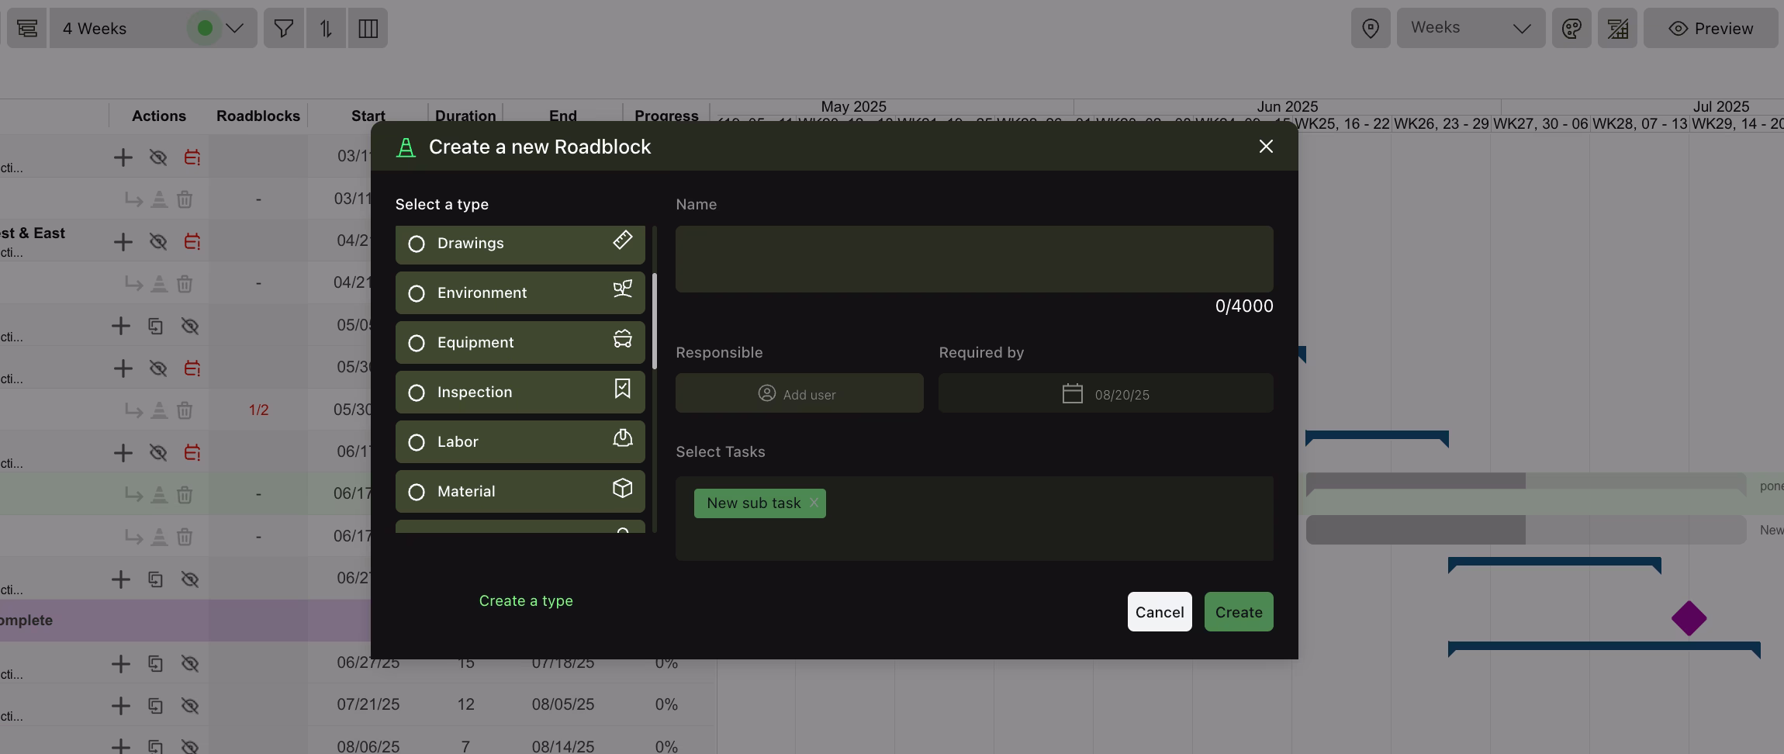Click the WK26, 23 - 29 week header
Viewport: 1784px width, 754px height.
(x=1441, y=123)
